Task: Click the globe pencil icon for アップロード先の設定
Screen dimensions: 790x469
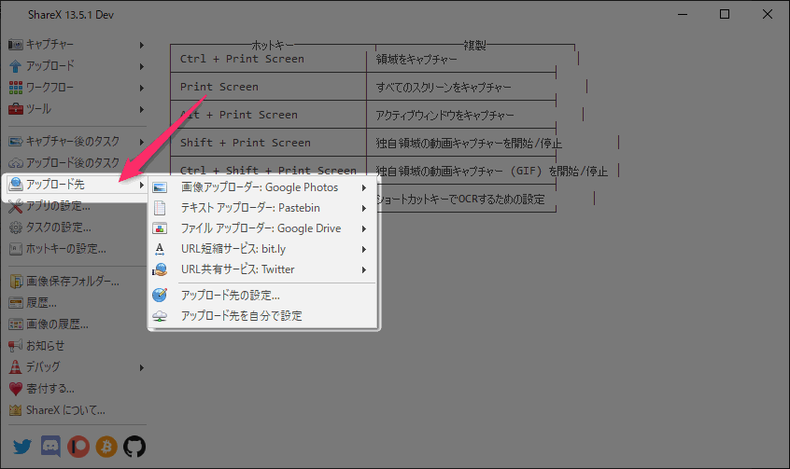Action: point(160,295)
